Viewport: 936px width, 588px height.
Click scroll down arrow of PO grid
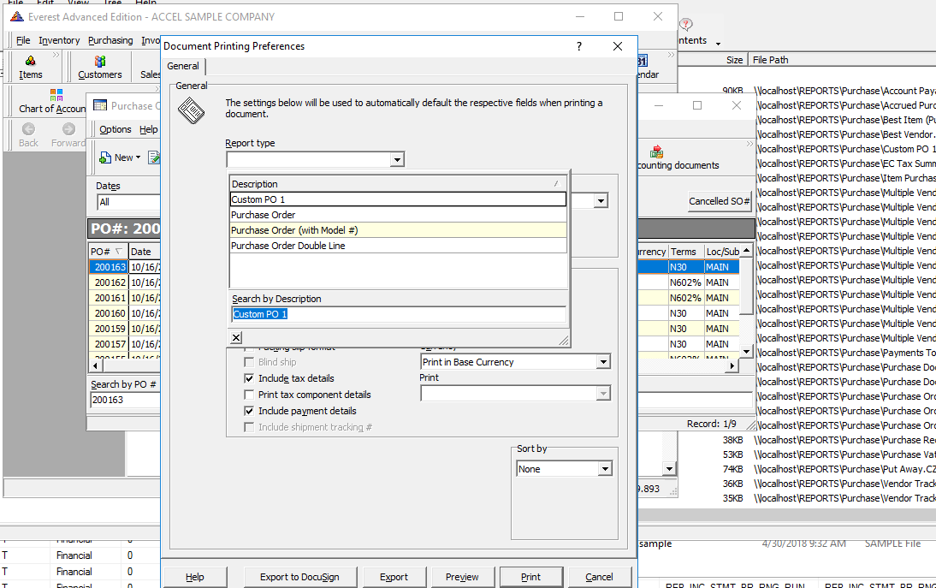(746, 352)
